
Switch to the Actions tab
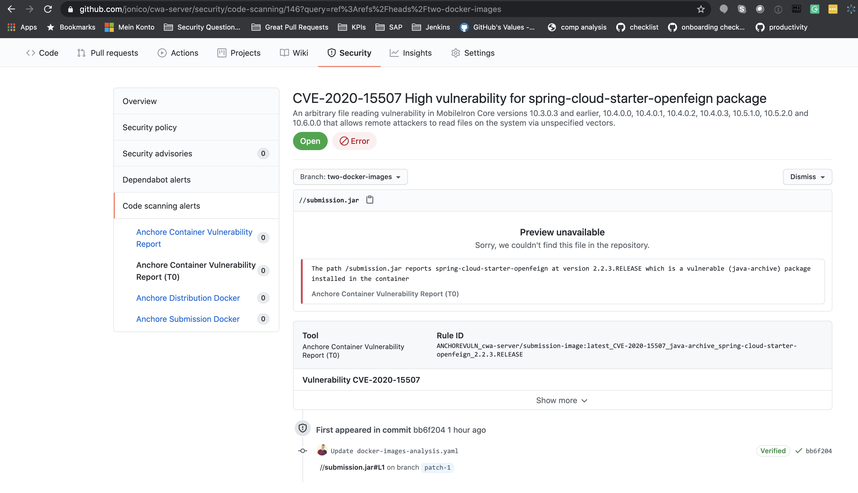(x=178, y=53)
